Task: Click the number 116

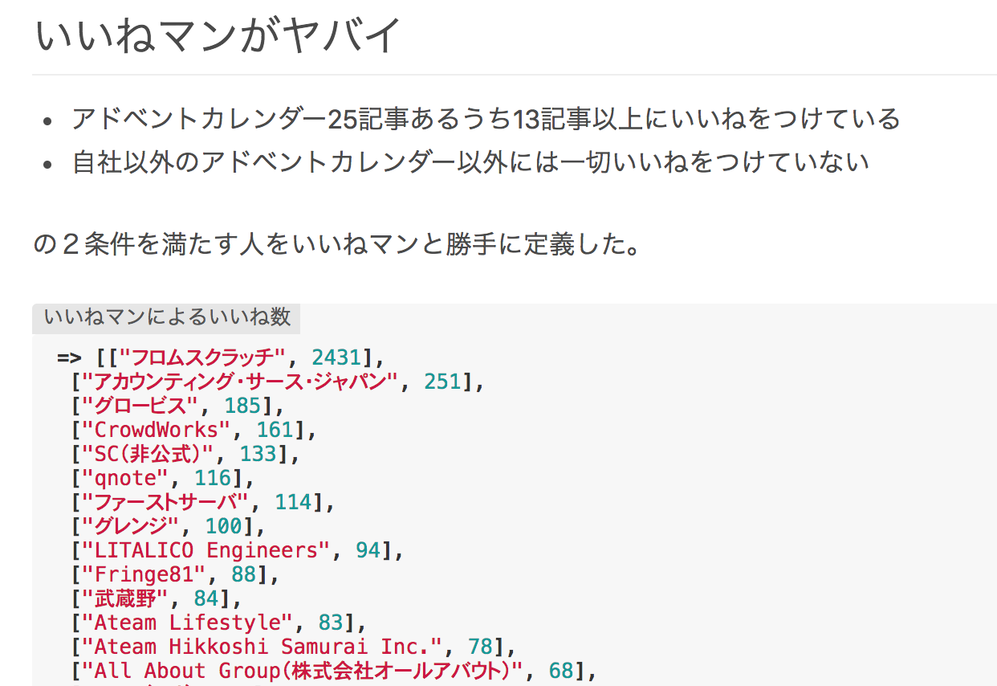Action: 212,478
